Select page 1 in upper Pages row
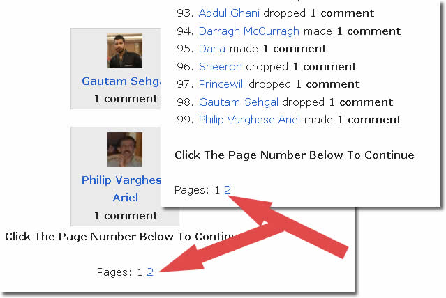This screenshot has width=446, height=298. point(217,190)
